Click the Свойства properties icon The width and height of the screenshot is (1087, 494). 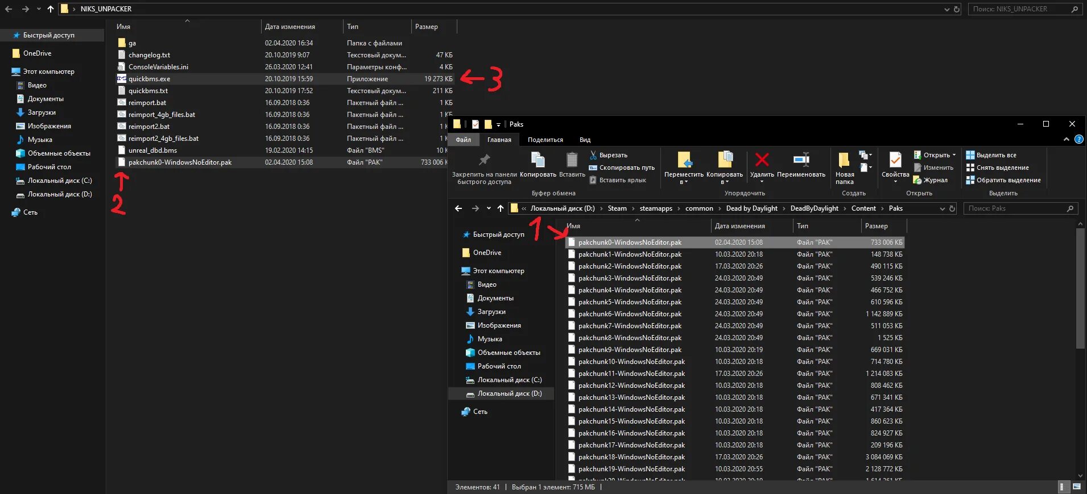pyautogui.click(x=895, y=160)
